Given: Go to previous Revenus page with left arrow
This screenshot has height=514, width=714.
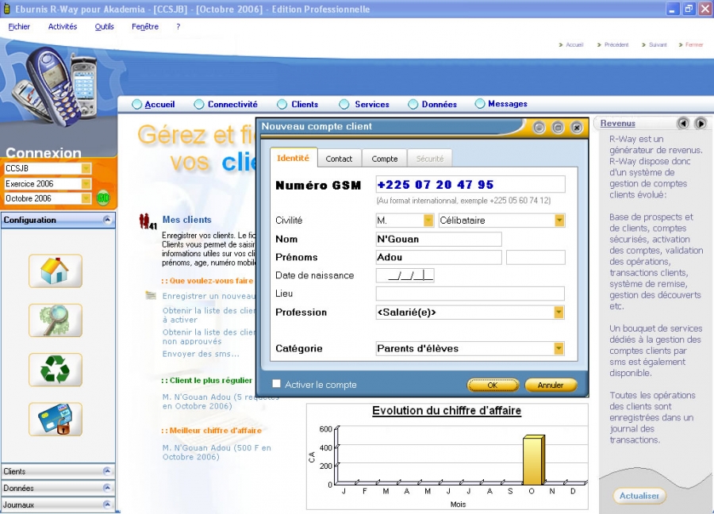Looking at the screenshot, I should pyautogui.click(x=683, y=124).
